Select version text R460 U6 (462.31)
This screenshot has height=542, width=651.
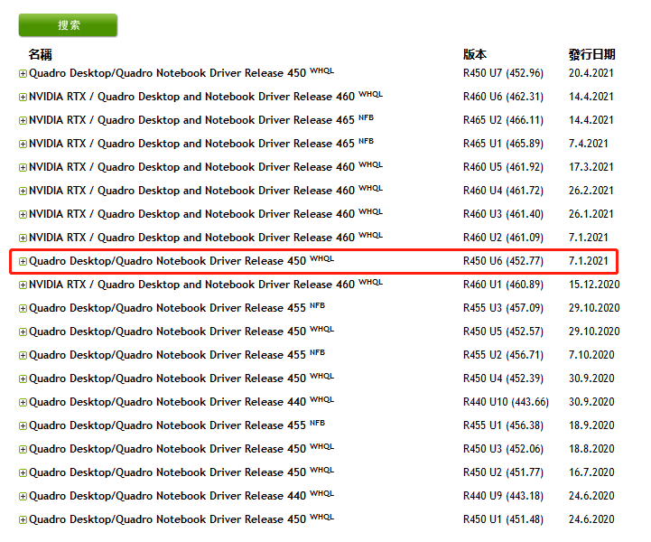pos(503,97)
